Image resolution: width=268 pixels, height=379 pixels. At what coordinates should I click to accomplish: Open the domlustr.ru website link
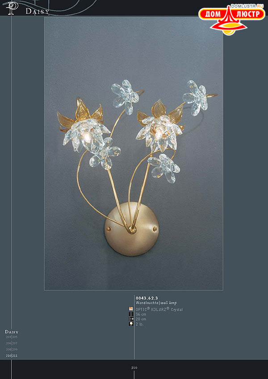pos(247,6)
